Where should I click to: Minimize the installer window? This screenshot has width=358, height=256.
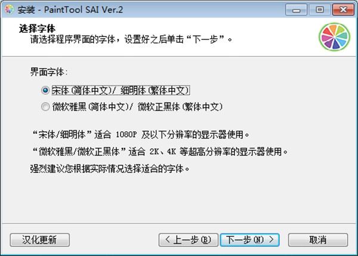pos(296,10)
